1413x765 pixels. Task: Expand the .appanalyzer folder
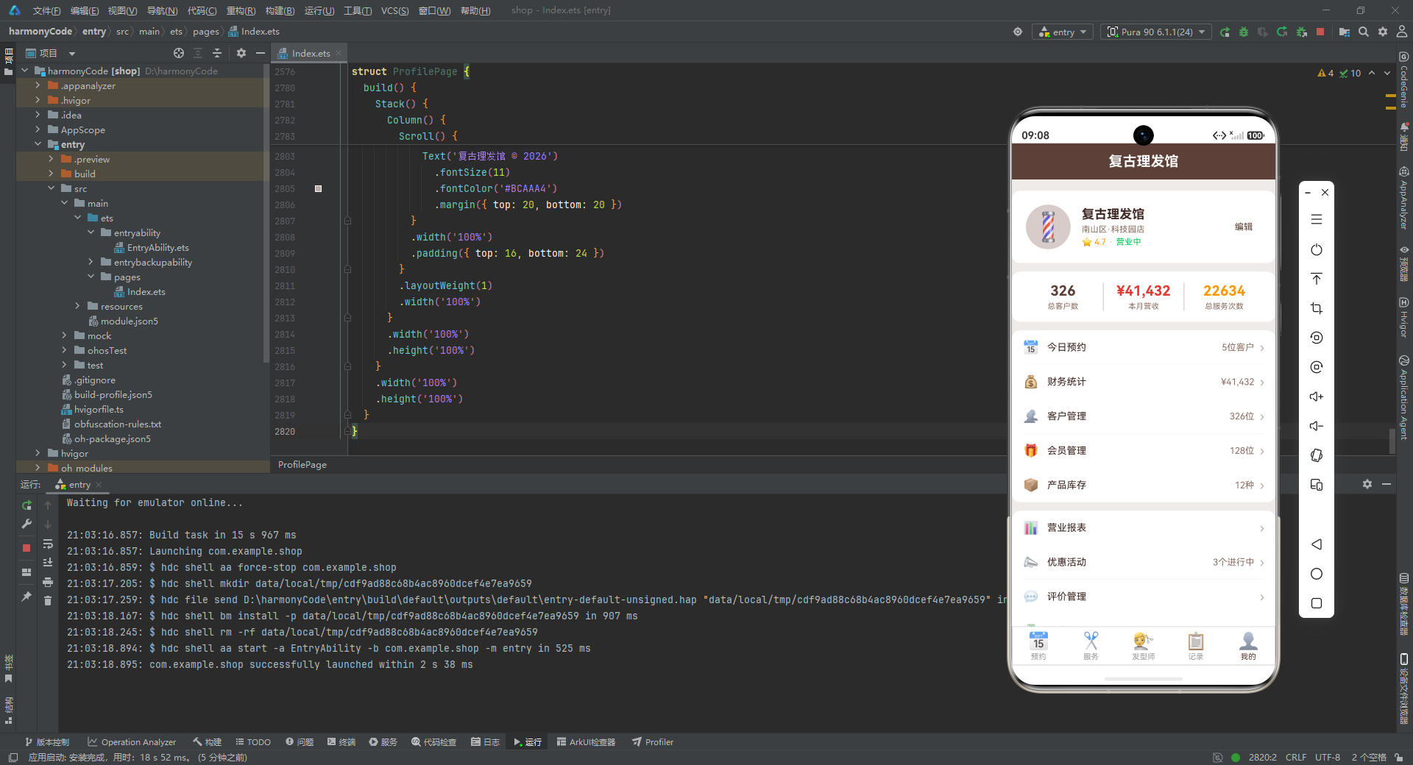(38, 85)
